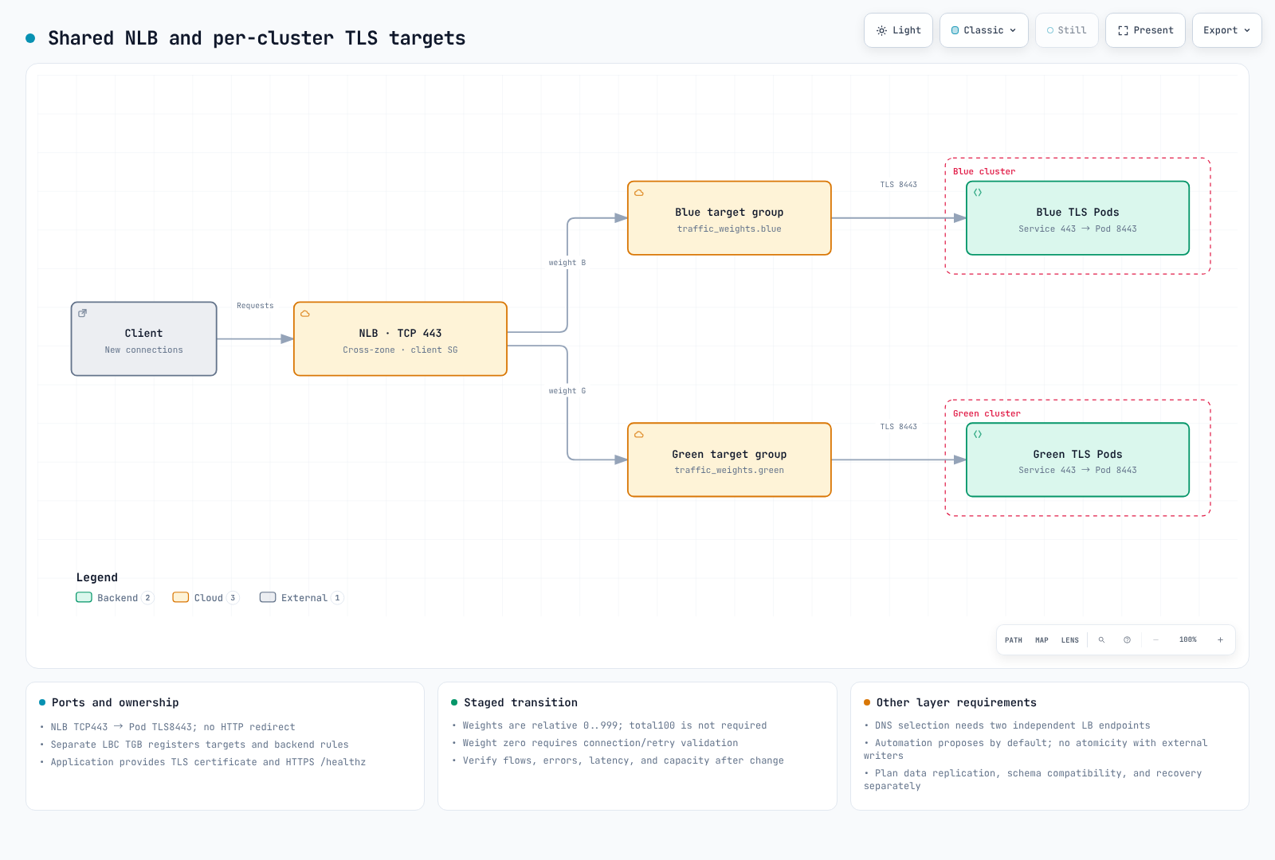Switch to LENS view mode
This screenshot has width=1275, height=860.
click(1070, 640)
